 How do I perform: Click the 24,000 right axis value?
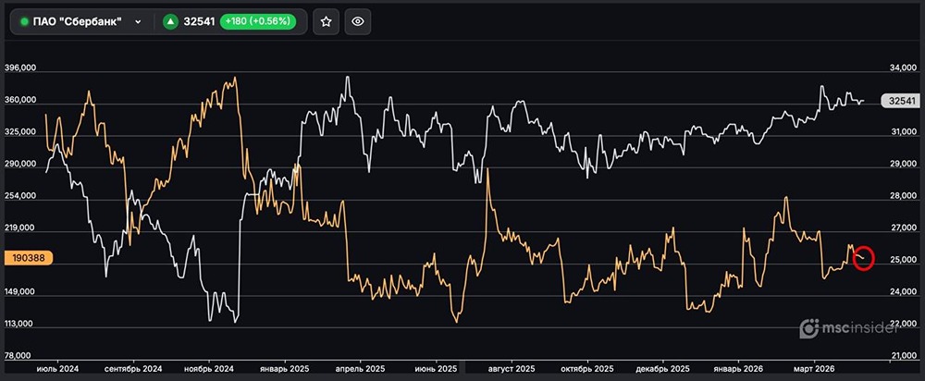point(903,291)
